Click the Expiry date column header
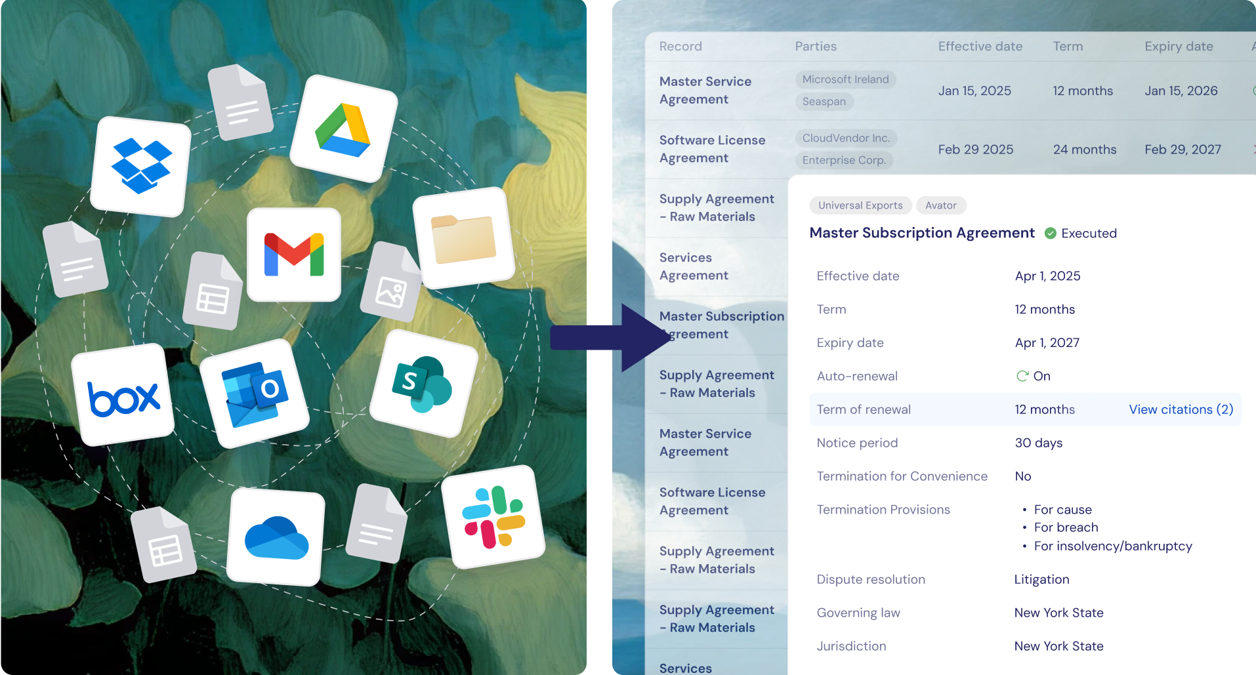Viewport: 1256px width, 675px height. (x=1179, y=47)
